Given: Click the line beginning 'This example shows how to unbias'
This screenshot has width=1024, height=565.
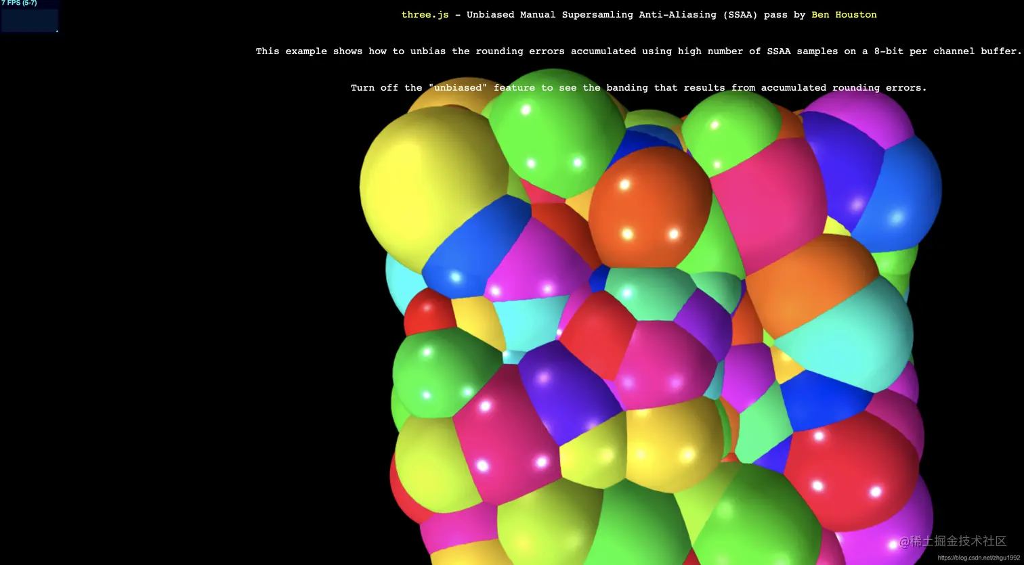Looking at the screenshot, I should click(639, 51).
